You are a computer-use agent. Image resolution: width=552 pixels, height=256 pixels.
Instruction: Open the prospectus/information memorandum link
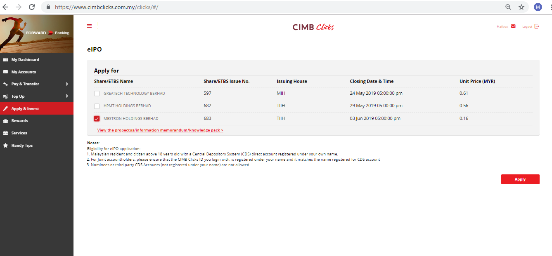click(x=160, y=130)
